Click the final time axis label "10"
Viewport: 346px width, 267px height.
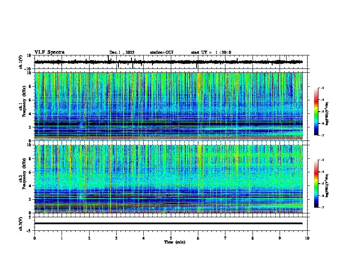(307, 238)
